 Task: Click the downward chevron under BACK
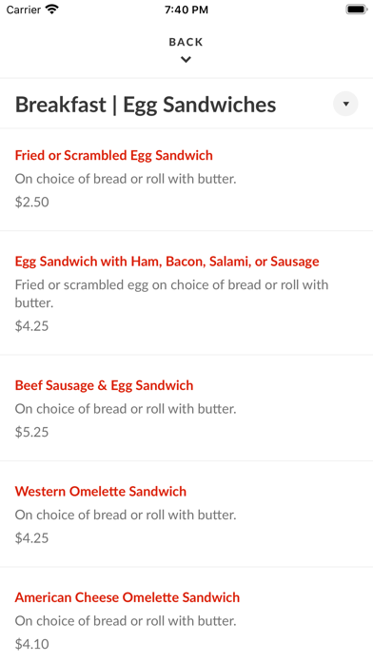point(186,60)
